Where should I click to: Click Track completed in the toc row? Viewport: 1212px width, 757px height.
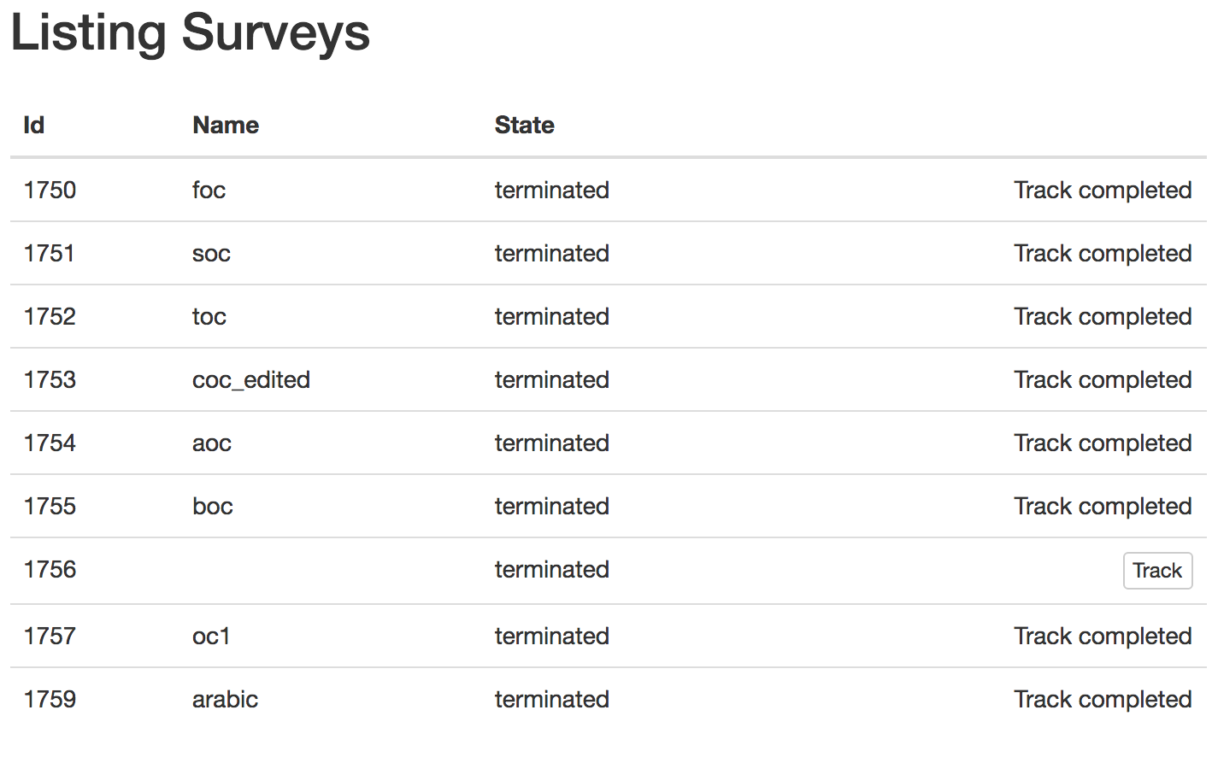coord(1102,316)
